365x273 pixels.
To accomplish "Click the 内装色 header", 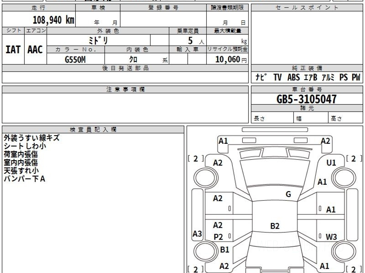I will pos(137,49).
